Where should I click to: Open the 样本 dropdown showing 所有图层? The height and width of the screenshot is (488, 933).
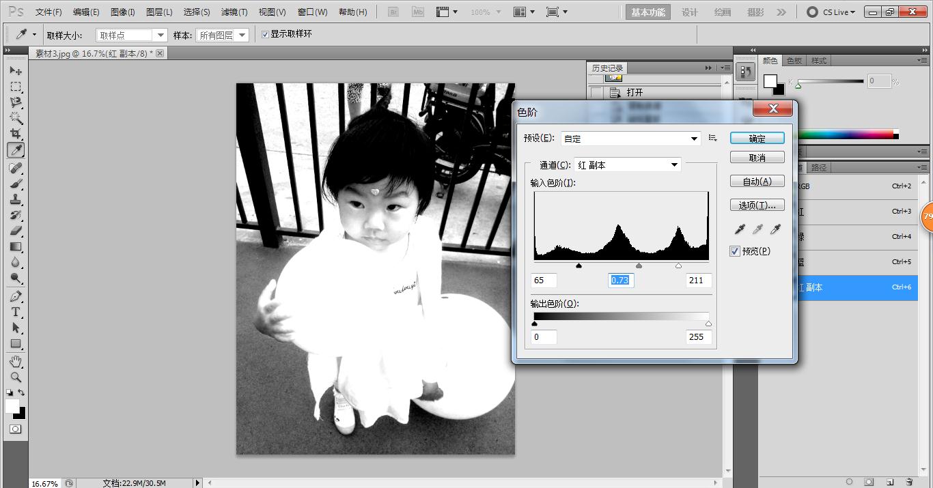point(222,34)
